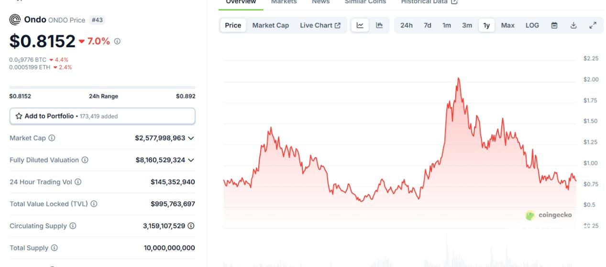Expand the Fully Diluted Valuation chevron
The height and width of the screenshot is (267, 606).
[x=191, y=160]
